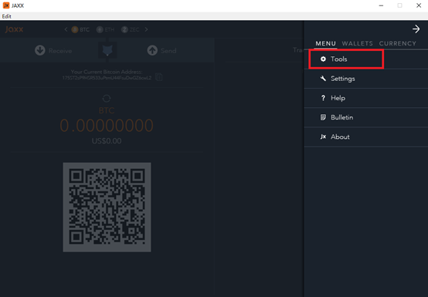The height and width of the screenshot is (297, 428).
Task: Select the ETH coin icon
Action: [100, 29]
